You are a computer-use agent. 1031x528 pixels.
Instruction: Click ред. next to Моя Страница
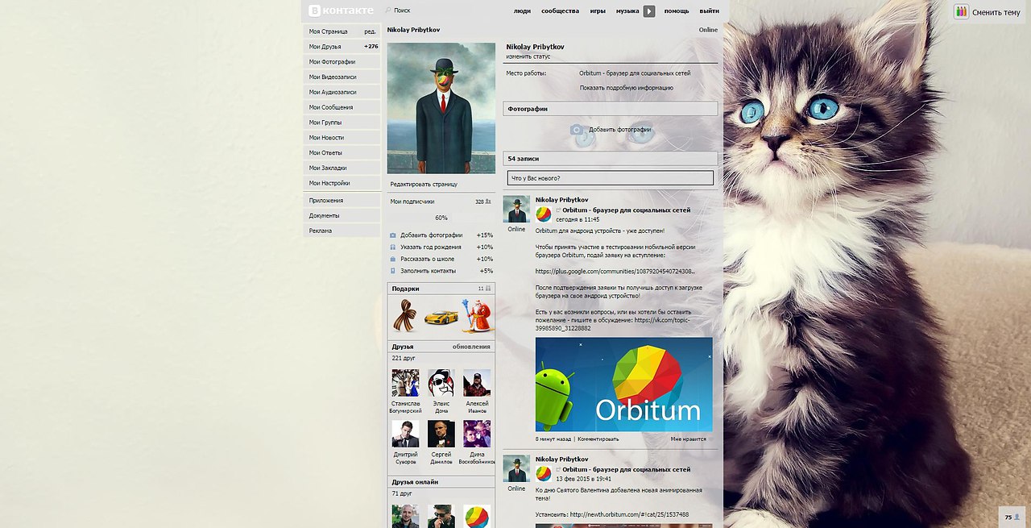pyautogui.click(x=370, y=31)
